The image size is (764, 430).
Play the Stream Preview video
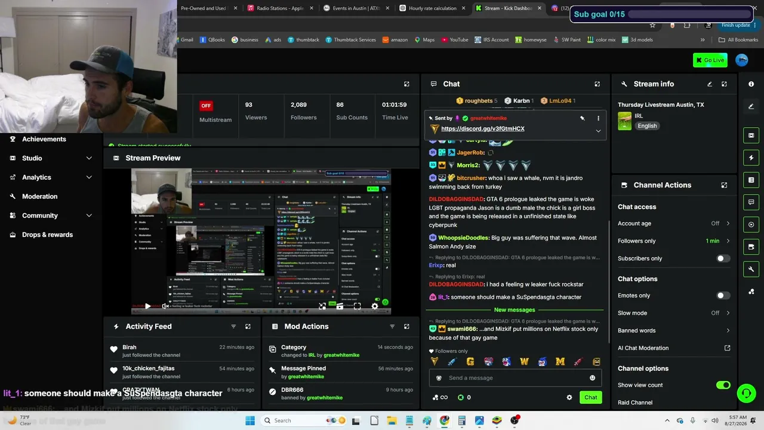148,306
